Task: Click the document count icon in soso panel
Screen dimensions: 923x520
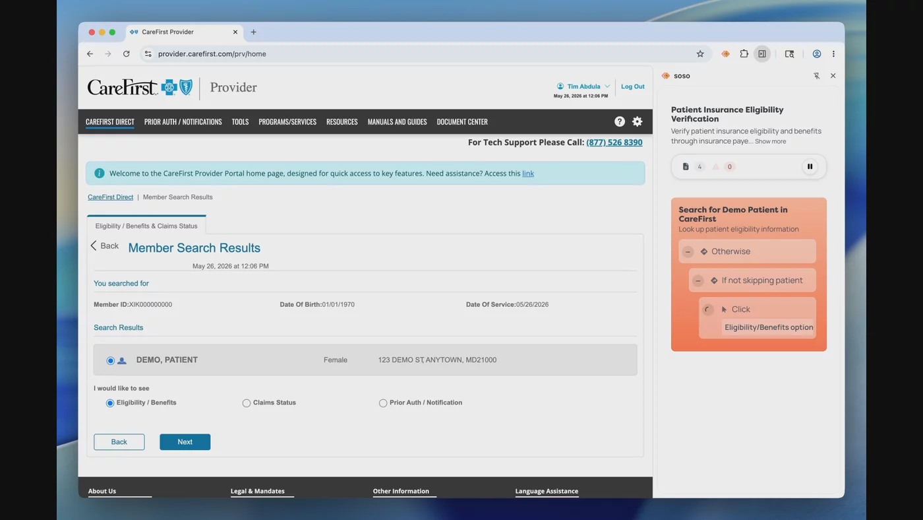Action: coord(686,166)
